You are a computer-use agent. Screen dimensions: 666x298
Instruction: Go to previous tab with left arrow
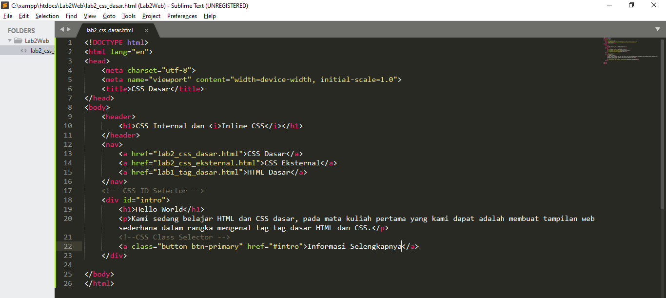pos(62,29)
